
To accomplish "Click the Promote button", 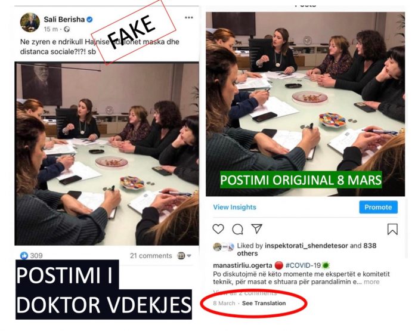I will [378, 207].
